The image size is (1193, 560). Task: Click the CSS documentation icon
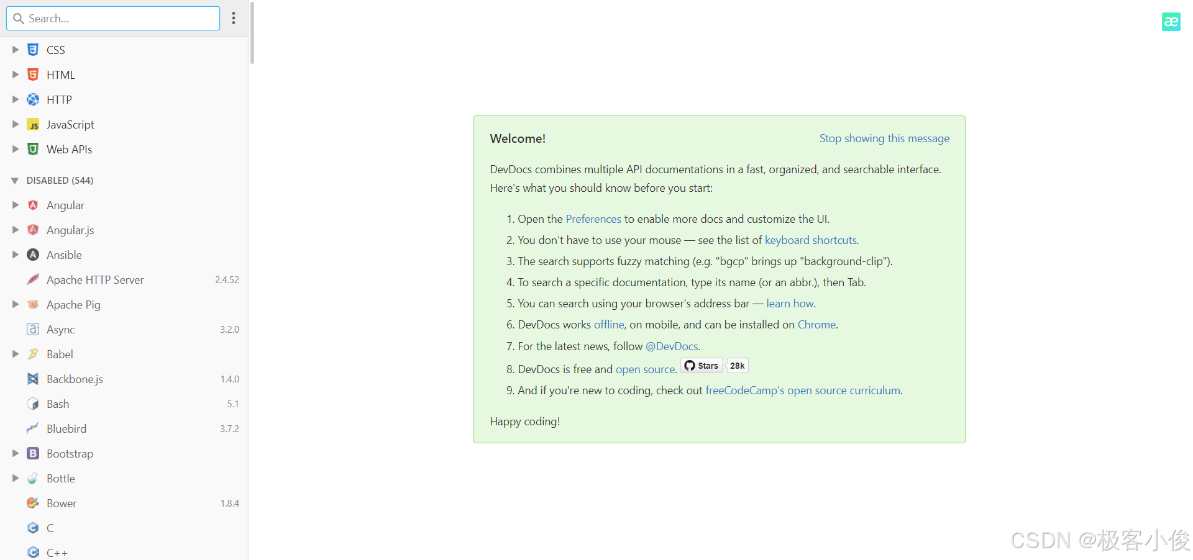pos(33,50)
